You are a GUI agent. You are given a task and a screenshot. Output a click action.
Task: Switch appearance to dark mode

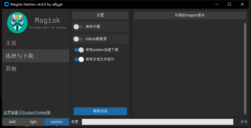point(12,122)
